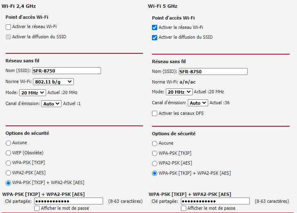
Task: Select WPA-PSK [TKIP] radio for 2,4 GHz
Action: point(8,163)
